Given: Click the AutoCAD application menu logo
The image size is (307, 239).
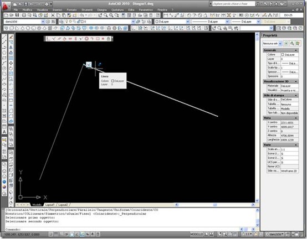Looking at the screenshot, I should point(6,6).
